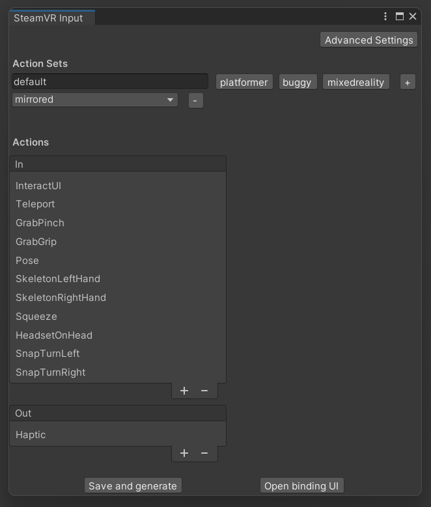
Task: Remove the current action set
Action: [x=195, y=101]
